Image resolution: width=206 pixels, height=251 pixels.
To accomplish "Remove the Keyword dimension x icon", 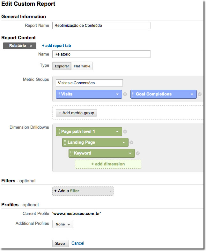I will [138, 153].
